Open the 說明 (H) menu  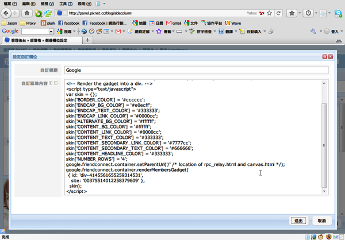coord(85,4)
